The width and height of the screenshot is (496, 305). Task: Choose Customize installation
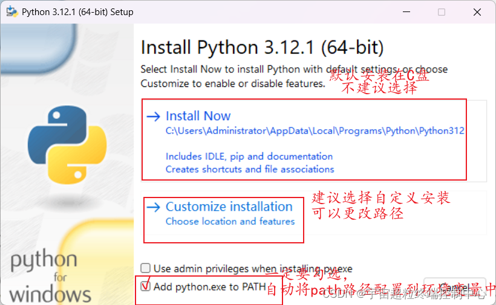click(x=314, y=213)
